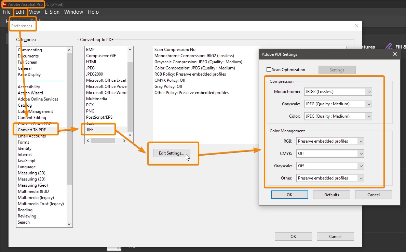Open the Other color management dropdown
This screenshot has width=406, height=252.
pyautogui.click(x=330, y=178)
